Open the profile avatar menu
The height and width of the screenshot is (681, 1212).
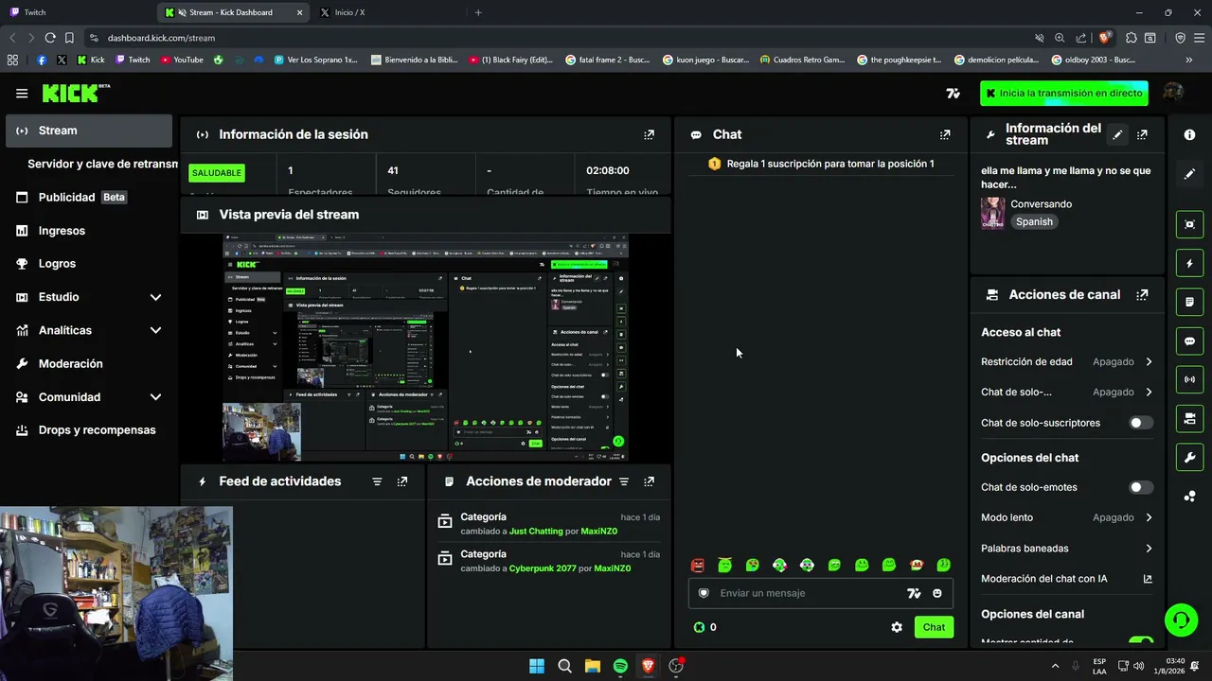click(x=1173, y=93)
